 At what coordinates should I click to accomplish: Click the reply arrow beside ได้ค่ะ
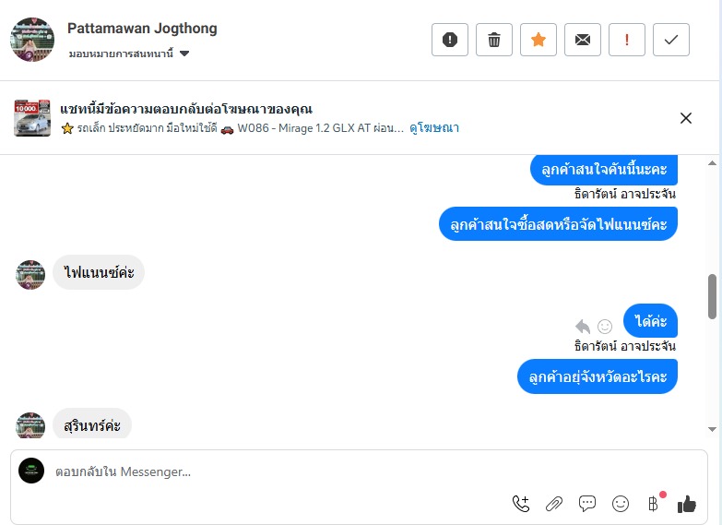tap(583, 326)
